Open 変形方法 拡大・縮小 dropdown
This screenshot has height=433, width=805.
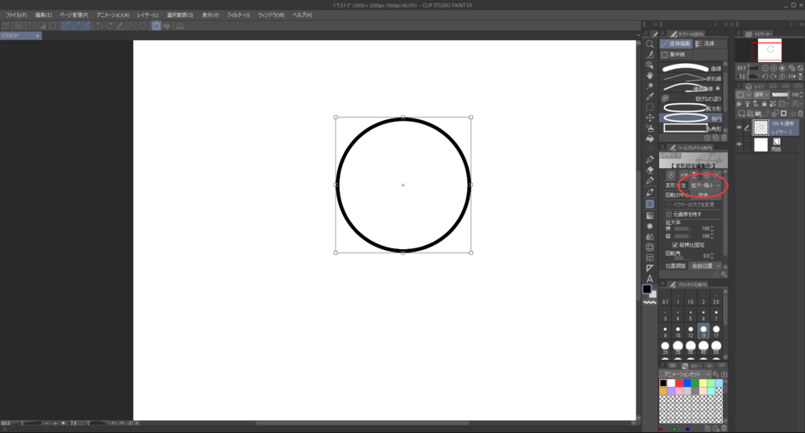click(x=706, y=185)
